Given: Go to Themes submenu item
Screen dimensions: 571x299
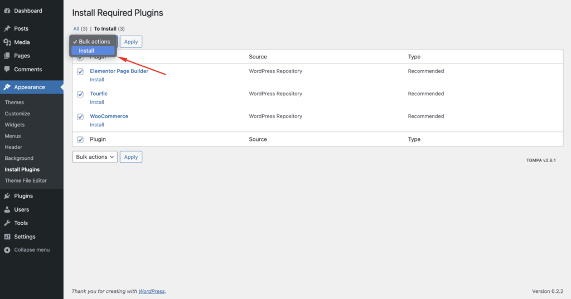Looking at the screenshot, I should pos(14,102).
